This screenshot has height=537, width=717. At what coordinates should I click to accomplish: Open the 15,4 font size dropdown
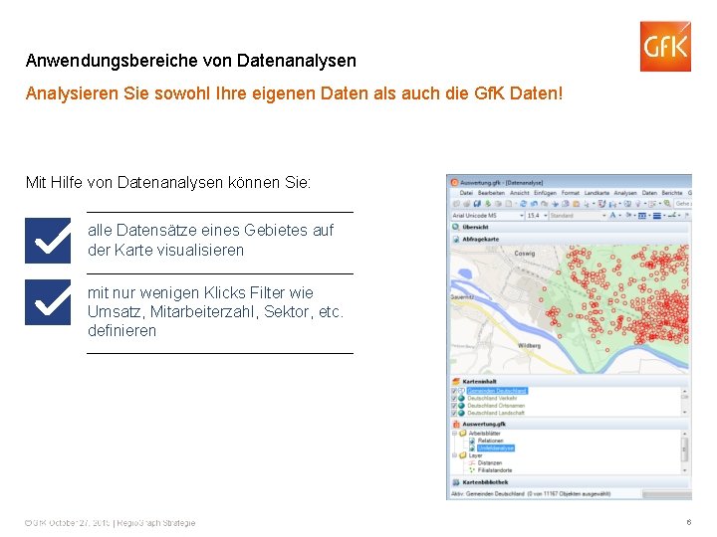(x=546, y=216)
